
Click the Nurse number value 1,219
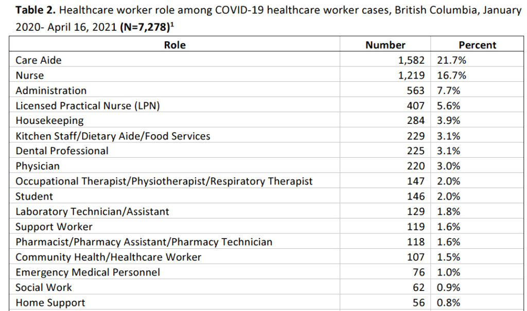[x=411, y=76]
